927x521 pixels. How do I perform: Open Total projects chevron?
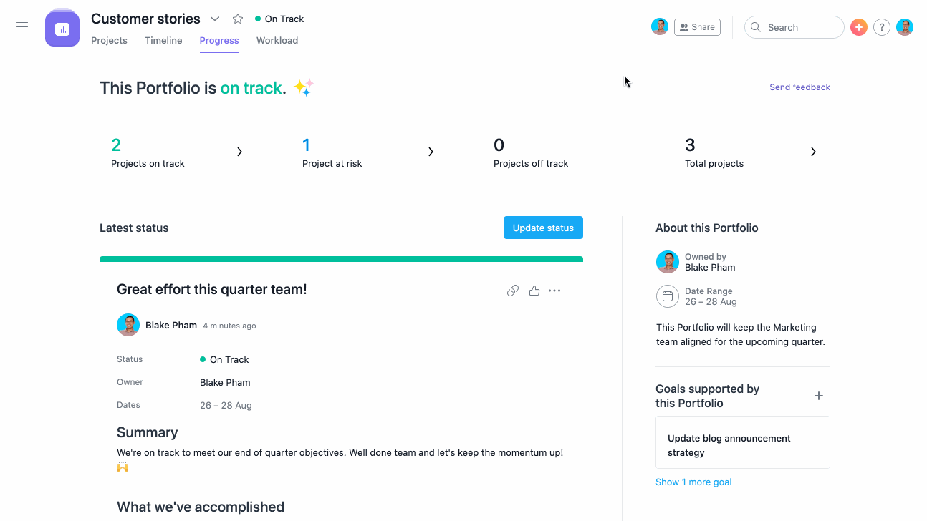pyautogui.click(x=813, y=152)
